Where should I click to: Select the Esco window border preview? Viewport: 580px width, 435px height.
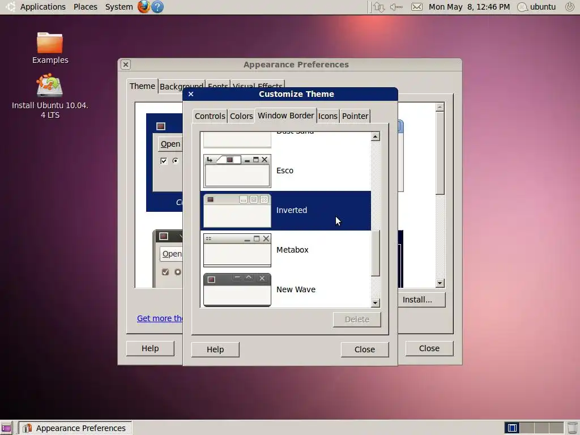(237, 171)
